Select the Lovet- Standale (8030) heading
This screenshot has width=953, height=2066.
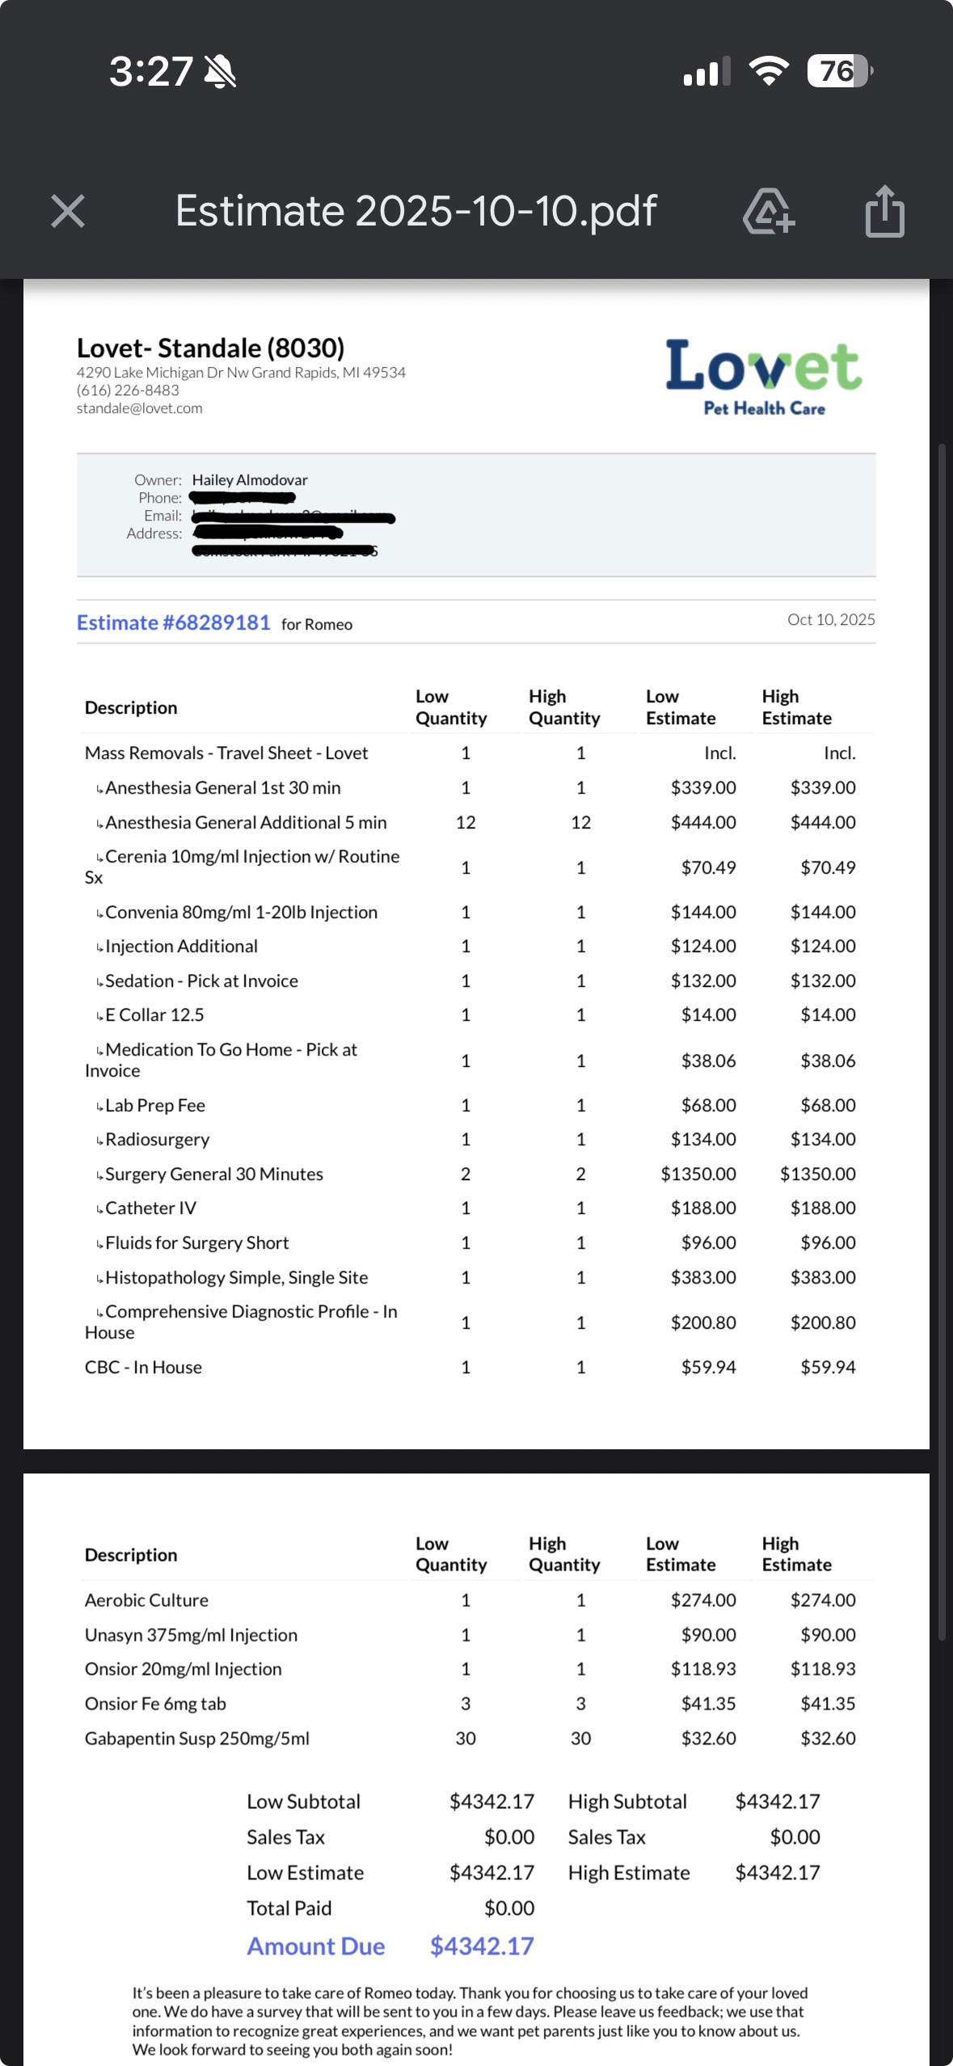[x=210, y=348]
